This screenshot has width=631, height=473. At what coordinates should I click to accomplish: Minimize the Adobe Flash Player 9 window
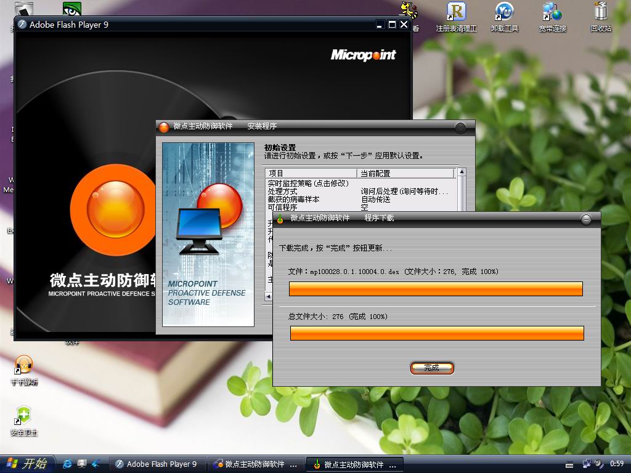[380, 25]
